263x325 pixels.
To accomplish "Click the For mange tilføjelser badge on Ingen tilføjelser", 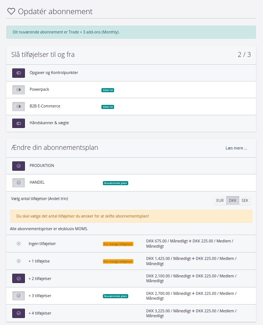I will pyautogui.click(x=118, y=244).
